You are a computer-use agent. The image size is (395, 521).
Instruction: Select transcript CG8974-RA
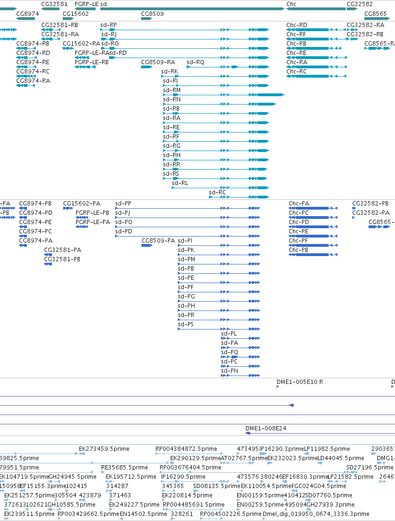click(x=26, y=86)
